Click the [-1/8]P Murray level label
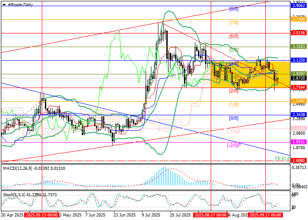This screenshot has width=308, height=220. pyautogui.click(x=234, y=132)
